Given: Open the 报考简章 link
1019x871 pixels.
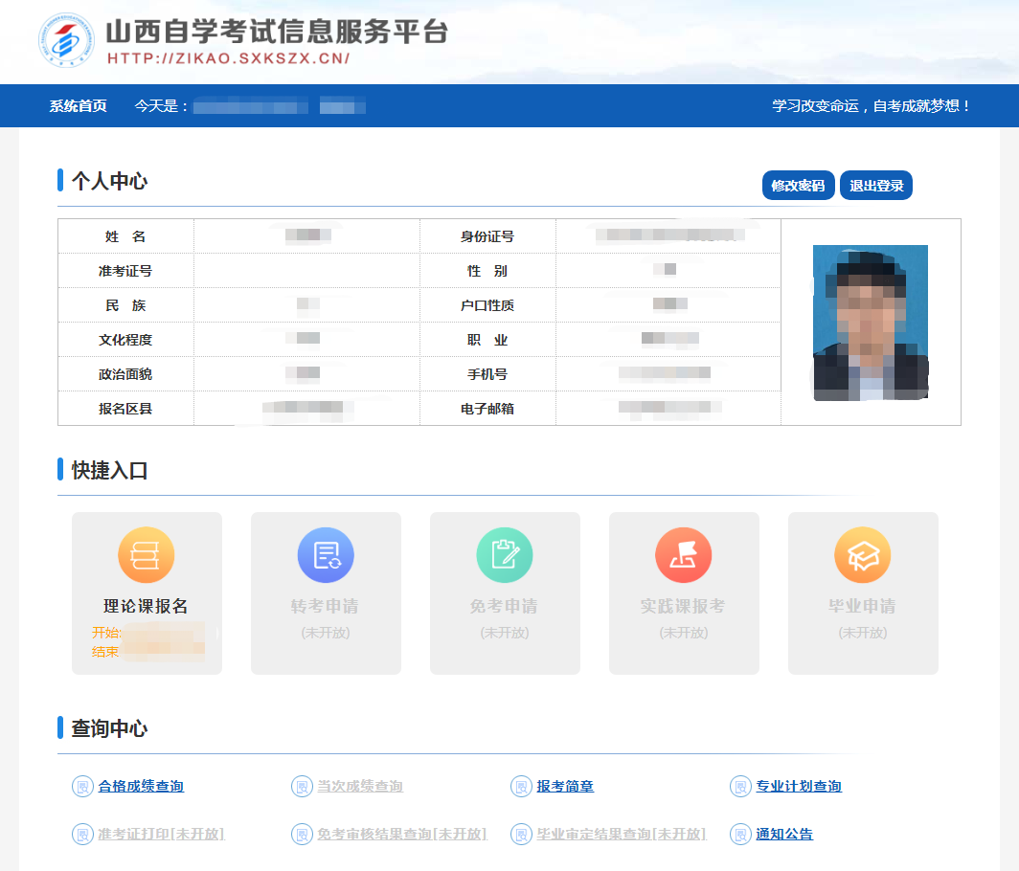Looking at the screenshot, I should point(565,787).
